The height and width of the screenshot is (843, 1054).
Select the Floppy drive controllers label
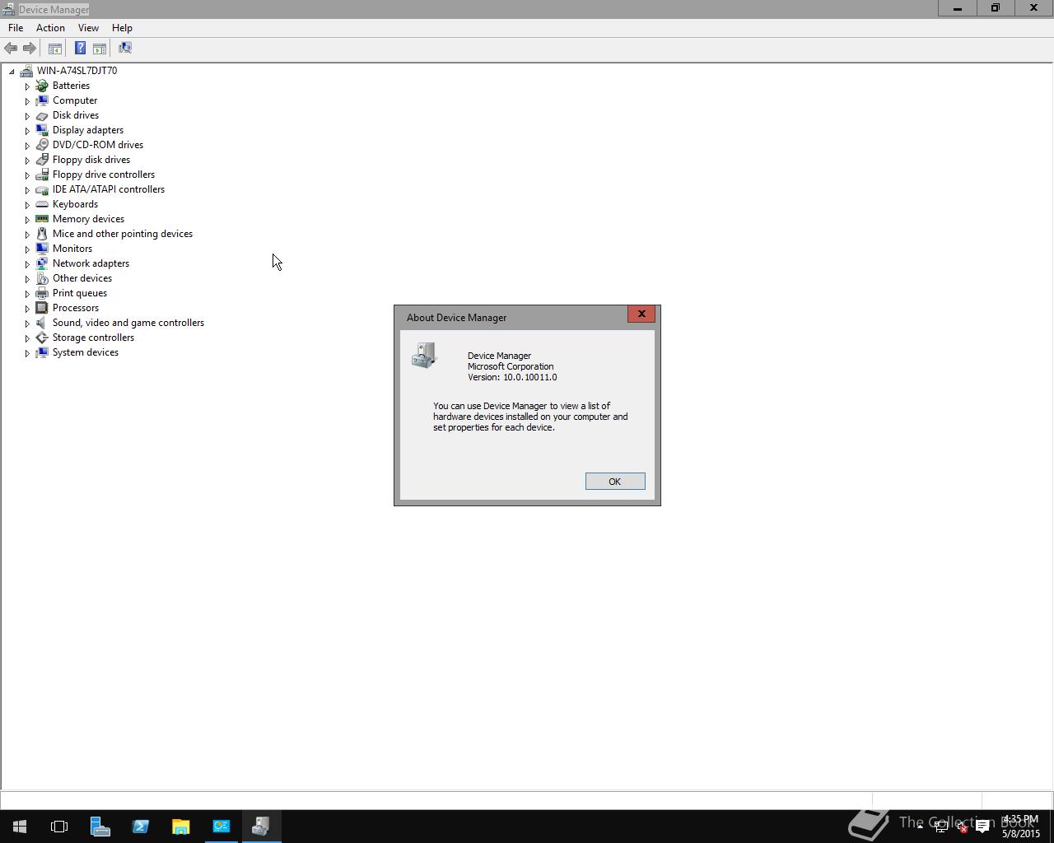click(x=104, y=175)
